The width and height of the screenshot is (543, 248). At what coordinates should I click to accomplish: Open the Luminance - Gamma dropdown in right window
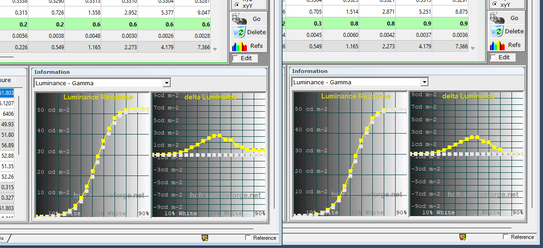[424, 83]
